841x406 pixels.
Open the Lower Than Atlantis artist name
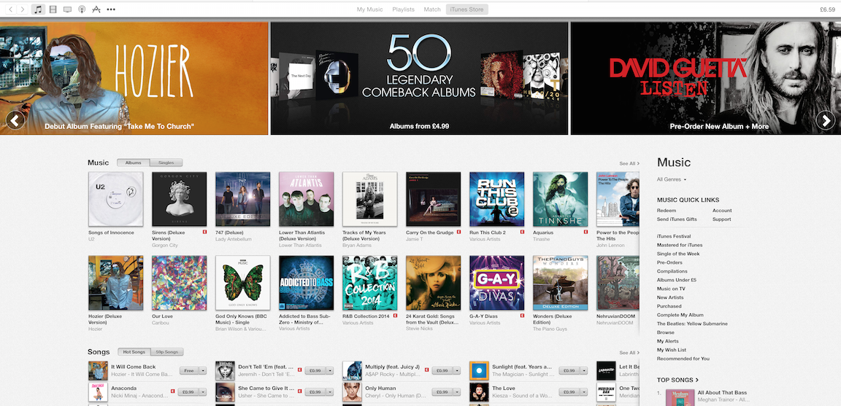tap(300, 246)
